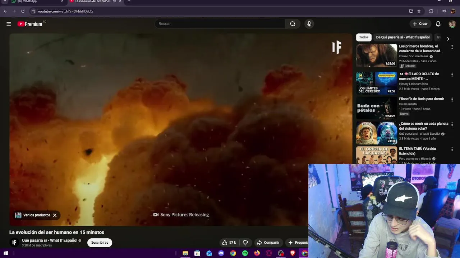This screenshot has height=258, width=460.
Task: Select the Todos filter chip
Action: 364,37
